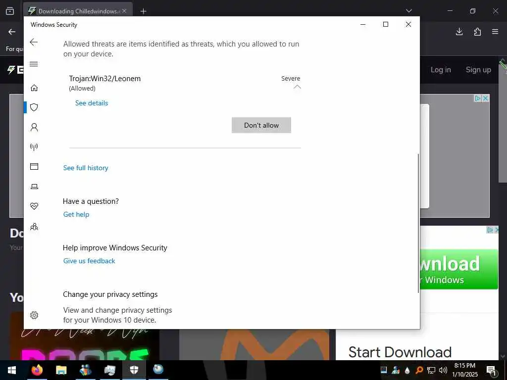The height and width of the screenshot is (380, 507).
Task: Open Account protection person icon
Action: point(34,127)
